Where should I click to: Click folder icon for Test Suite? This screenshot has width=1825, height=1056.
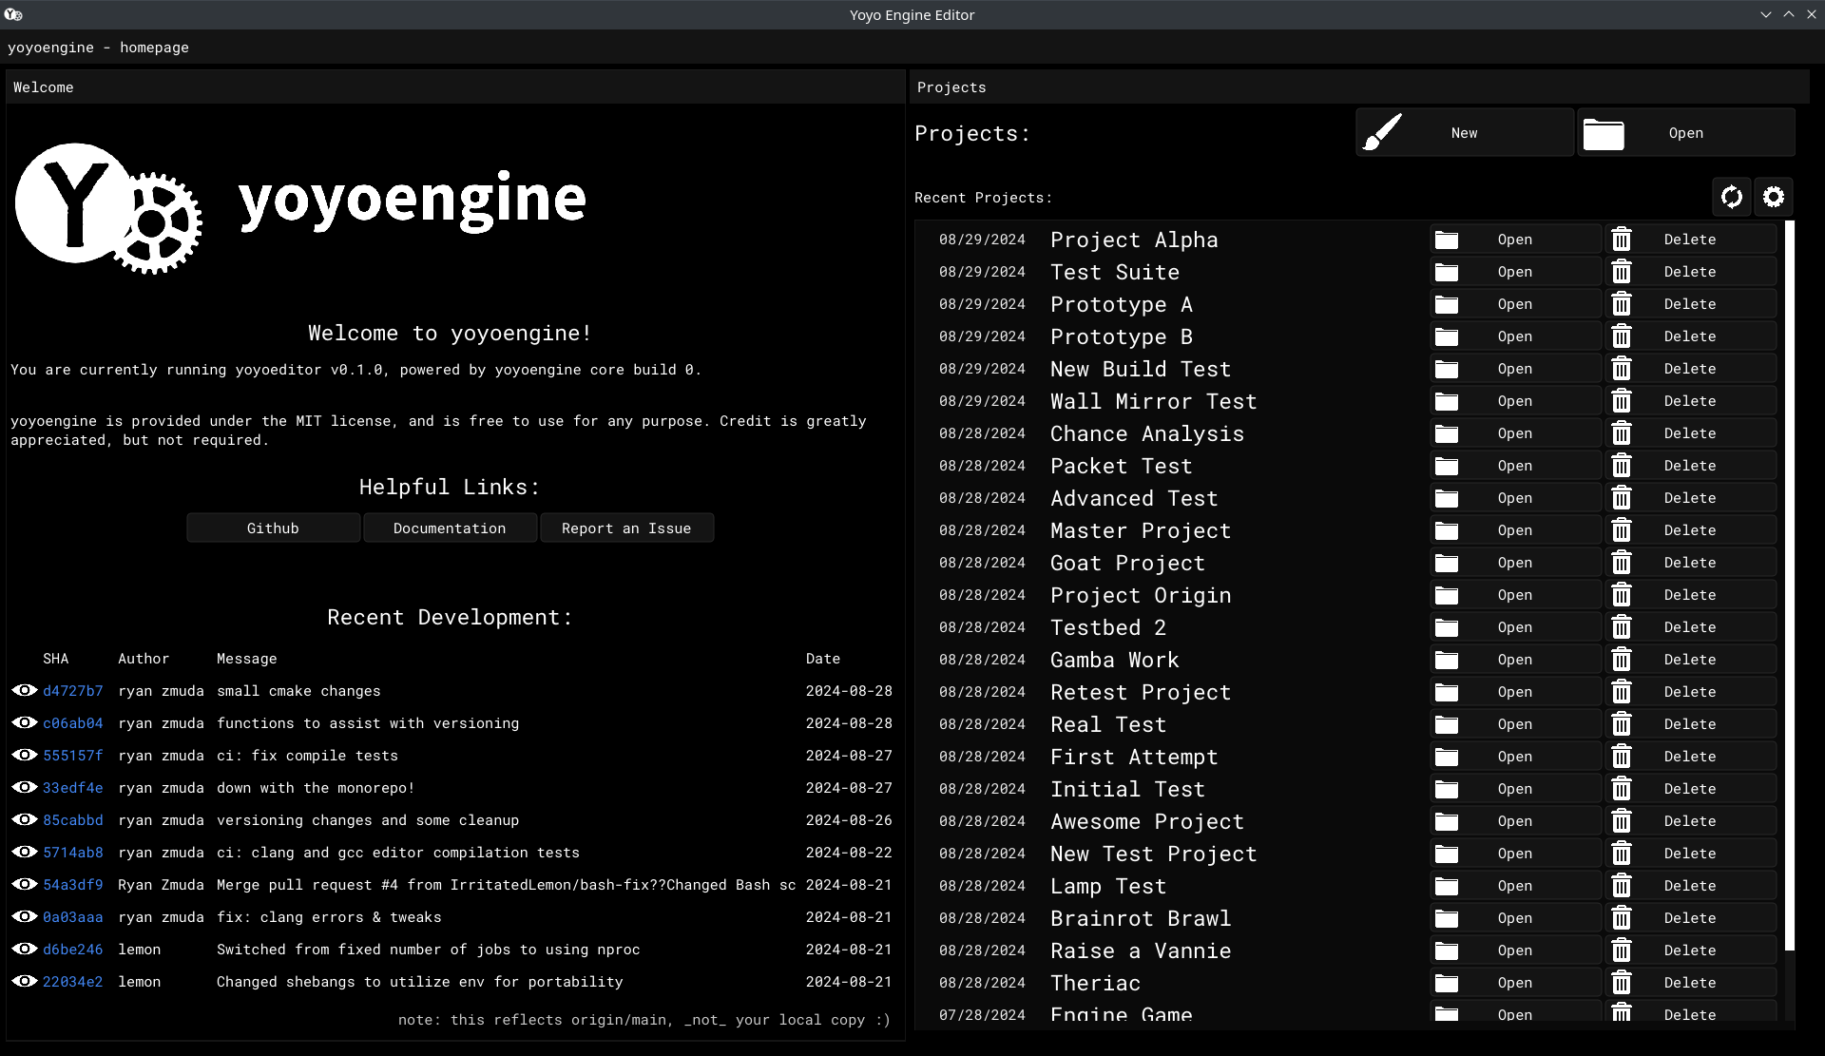click(x=1446, y=272)
